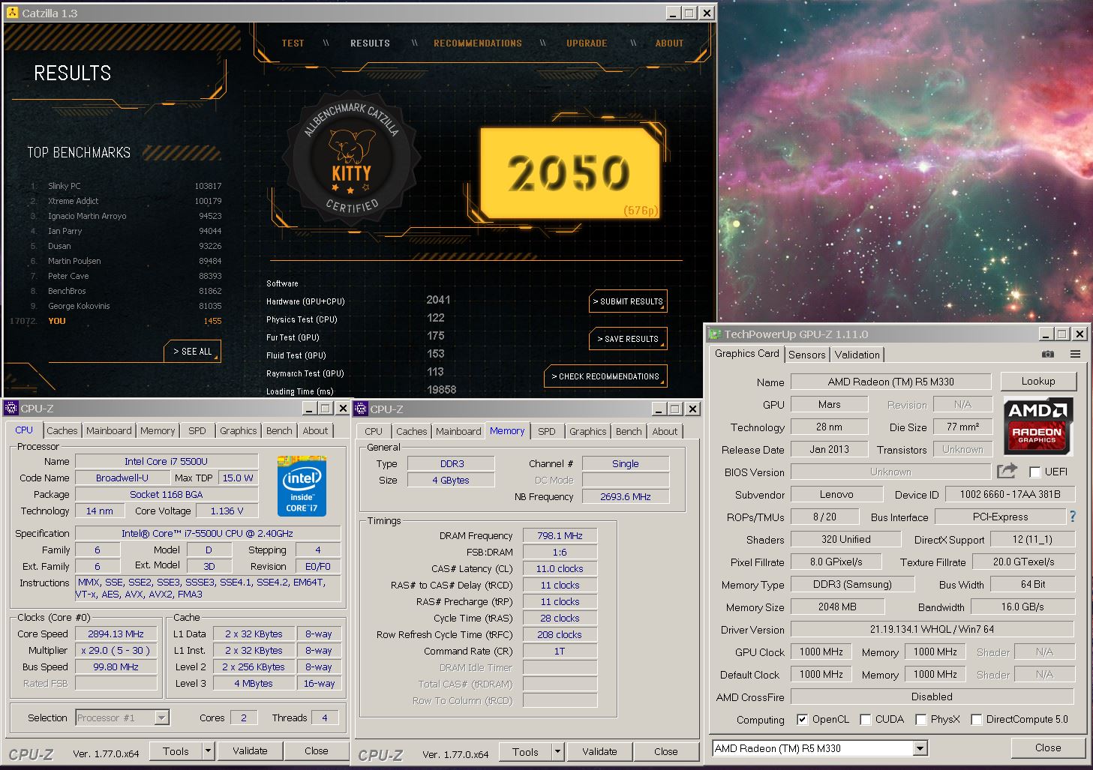Open SPD tab in right CPU-Z window
Viewport: 1093px width, 770px height.
pyautogui.click(x=547, y=431)
